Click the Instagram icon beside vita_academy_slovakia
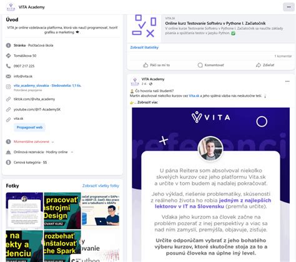 click(8, 87)
